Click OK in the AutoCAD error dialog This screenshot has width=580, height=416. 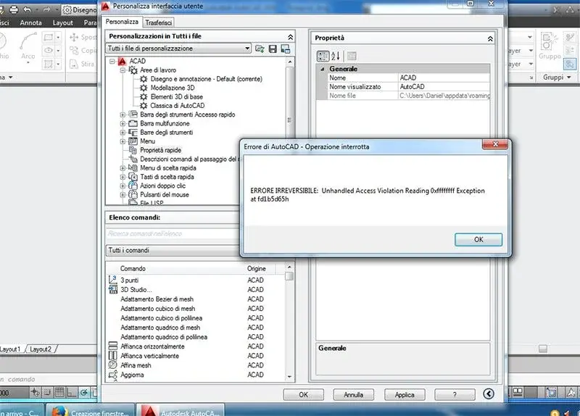click(x=478, y=240)
